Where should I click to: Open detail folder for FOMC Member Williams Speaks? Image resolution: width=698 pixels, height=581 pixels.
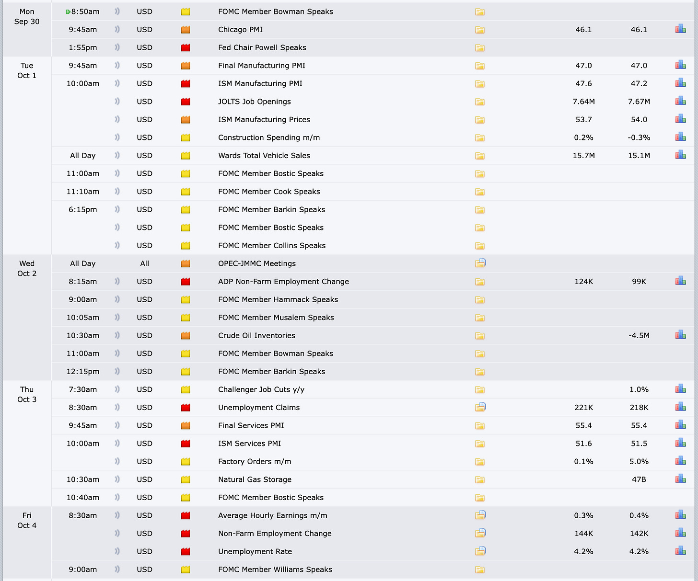[x=479, y=570]
